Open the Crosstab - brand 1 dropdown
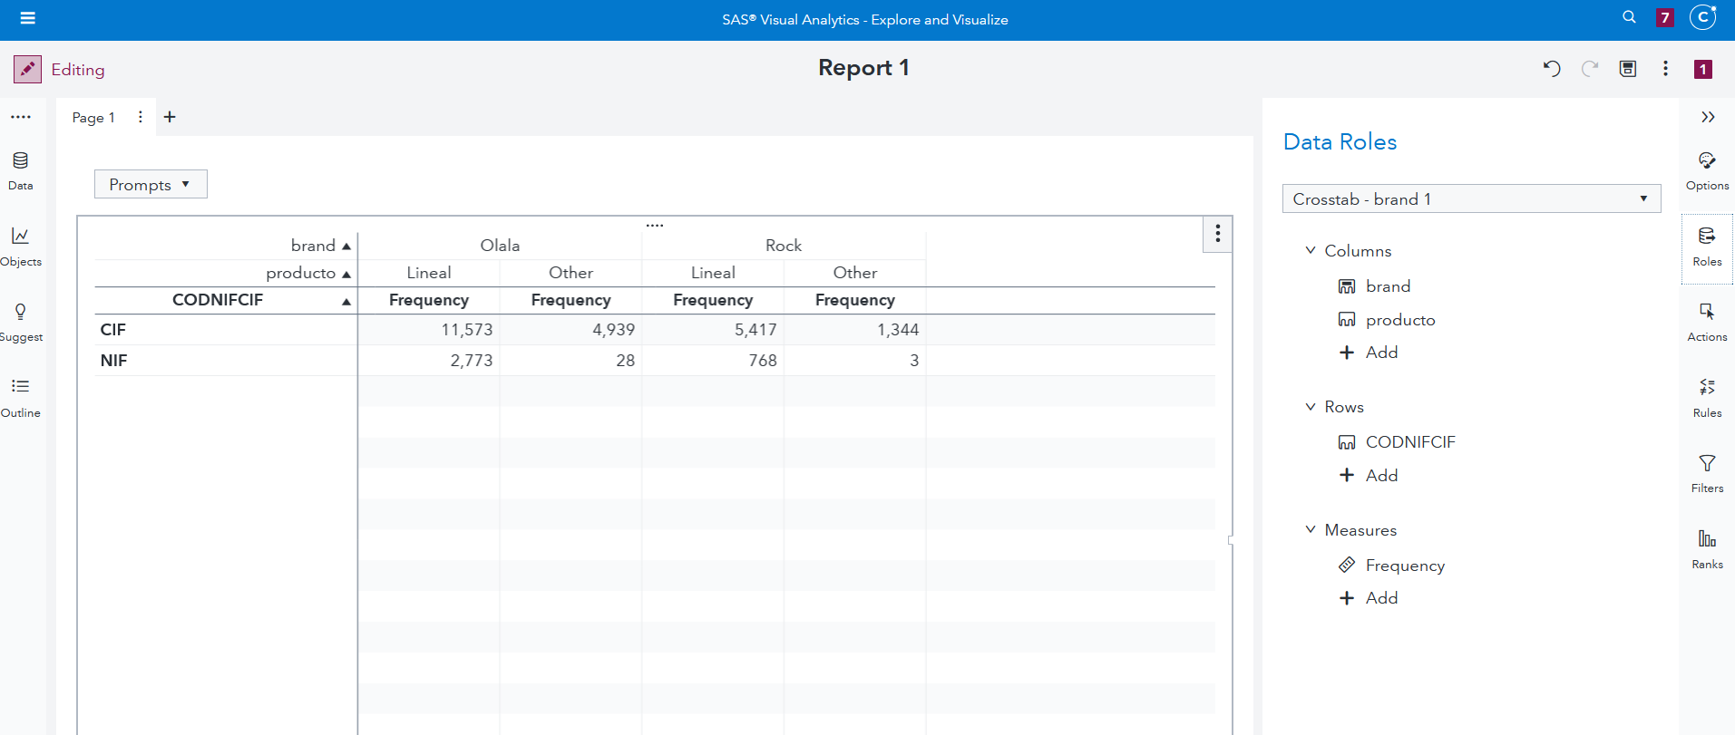 (x=1470, y=199)
